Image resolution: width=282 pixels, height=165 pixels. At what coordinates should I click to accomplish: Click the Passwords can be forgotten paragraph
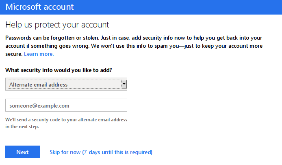pyautogui.click(x=134, y=46)
